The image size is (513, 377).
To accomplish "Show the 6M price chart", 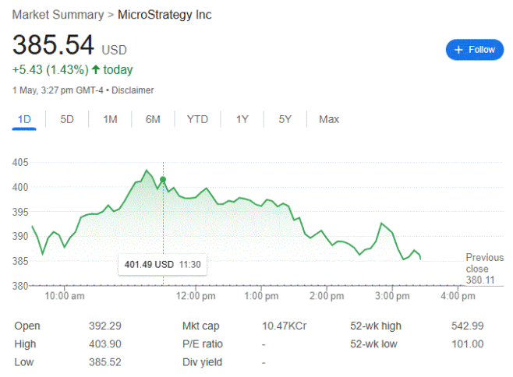I will pos(153,119).
